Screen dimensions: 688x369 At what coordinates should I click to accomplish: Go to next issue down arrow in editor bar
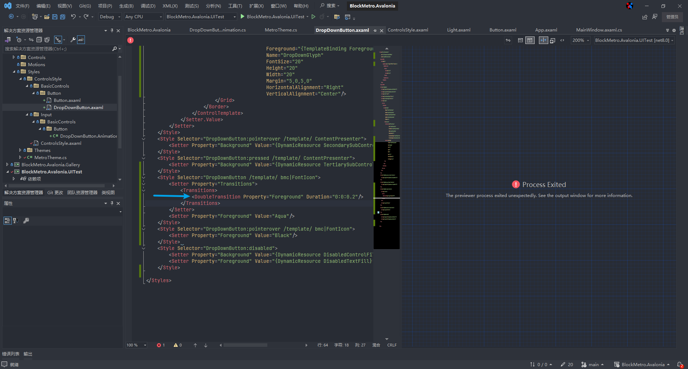pyautogui.click(x=206, y=345)
